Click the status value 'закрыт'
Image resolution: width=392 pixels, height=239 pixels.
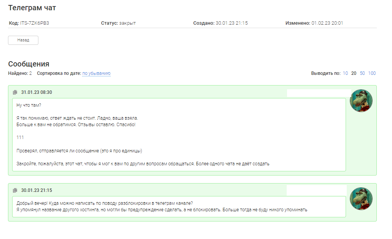127,23
